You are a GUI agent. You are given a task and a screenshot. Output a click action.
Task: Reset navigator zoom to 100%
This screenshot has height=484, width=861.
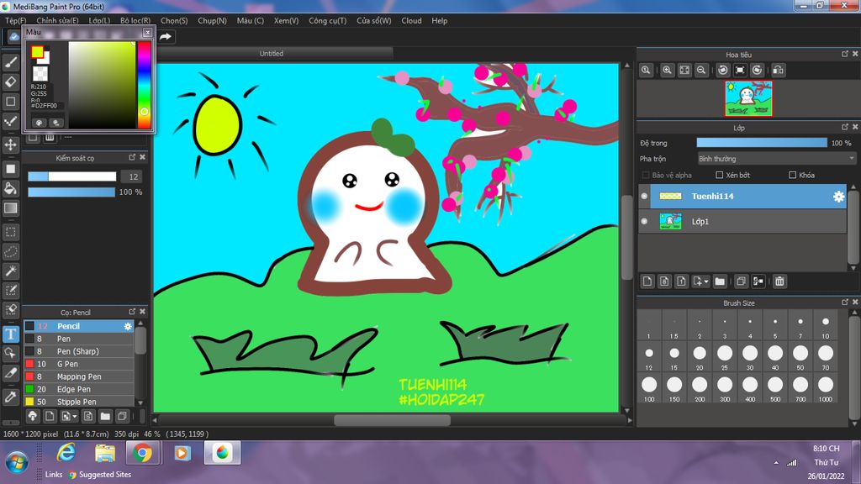click(647, 71)
